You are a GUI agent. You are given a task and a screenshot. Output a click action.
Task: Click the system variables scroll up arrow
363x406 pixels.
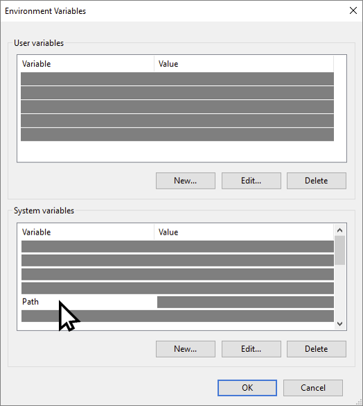click(339, 230)
